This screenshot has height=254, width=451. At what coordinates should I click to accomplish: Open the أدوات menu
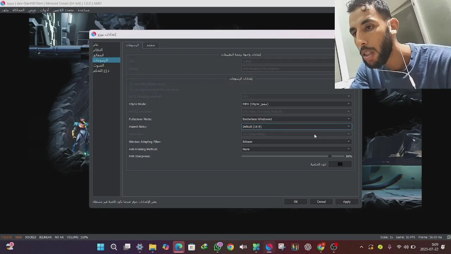[x=44, y=10]
